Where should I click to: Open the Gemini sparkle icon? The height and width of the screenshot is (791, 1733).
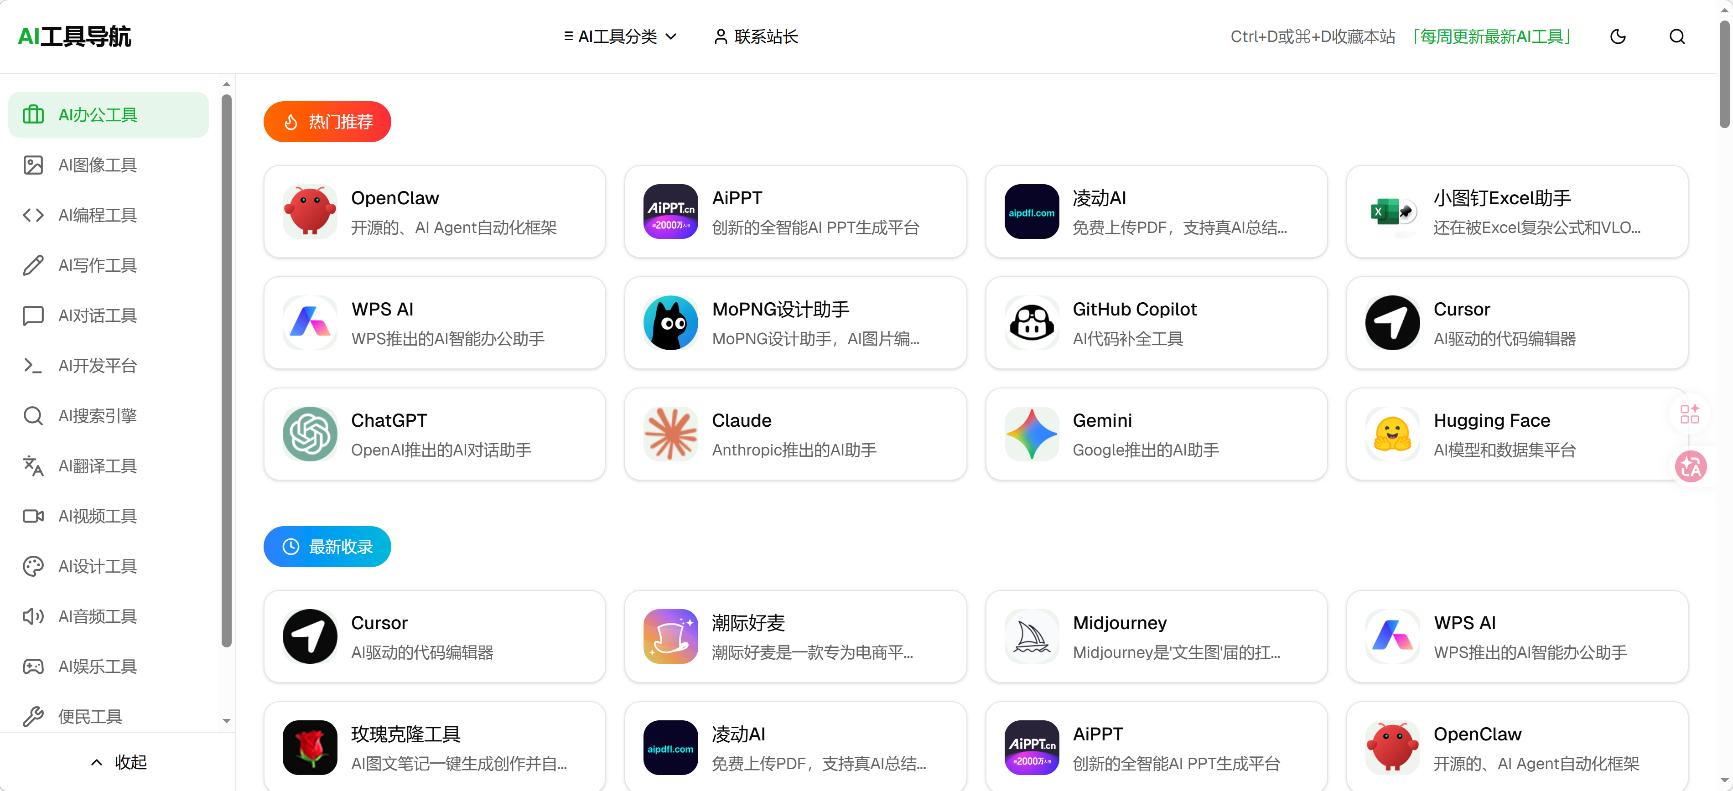[1031, 434]
